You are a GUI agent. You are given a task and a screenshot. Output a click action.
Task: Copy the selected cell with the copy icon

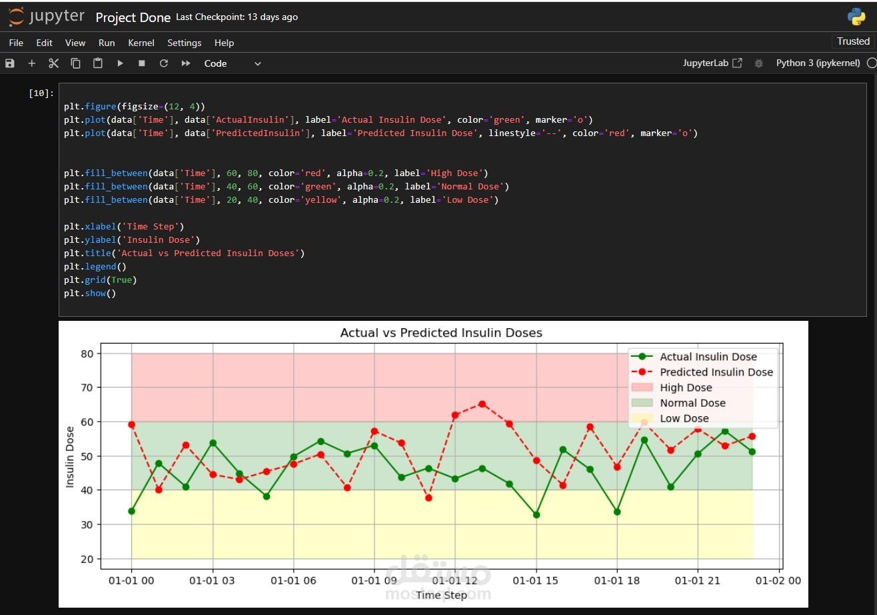[75, 63]
